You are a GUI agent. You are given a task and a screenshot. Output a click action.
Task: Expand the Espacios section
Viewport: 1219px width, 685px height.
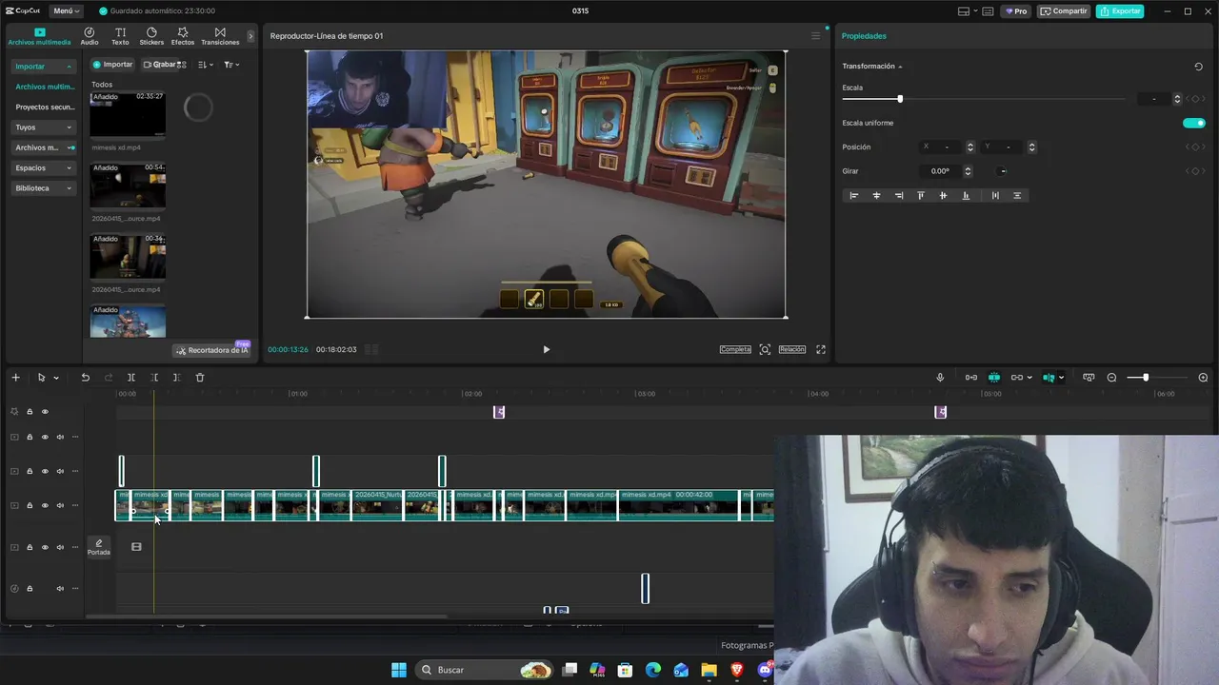(x=44, y=168)
